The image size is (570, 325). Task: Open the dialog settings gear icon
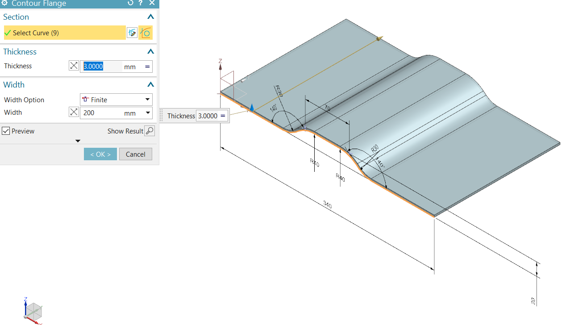coord(5,3)
